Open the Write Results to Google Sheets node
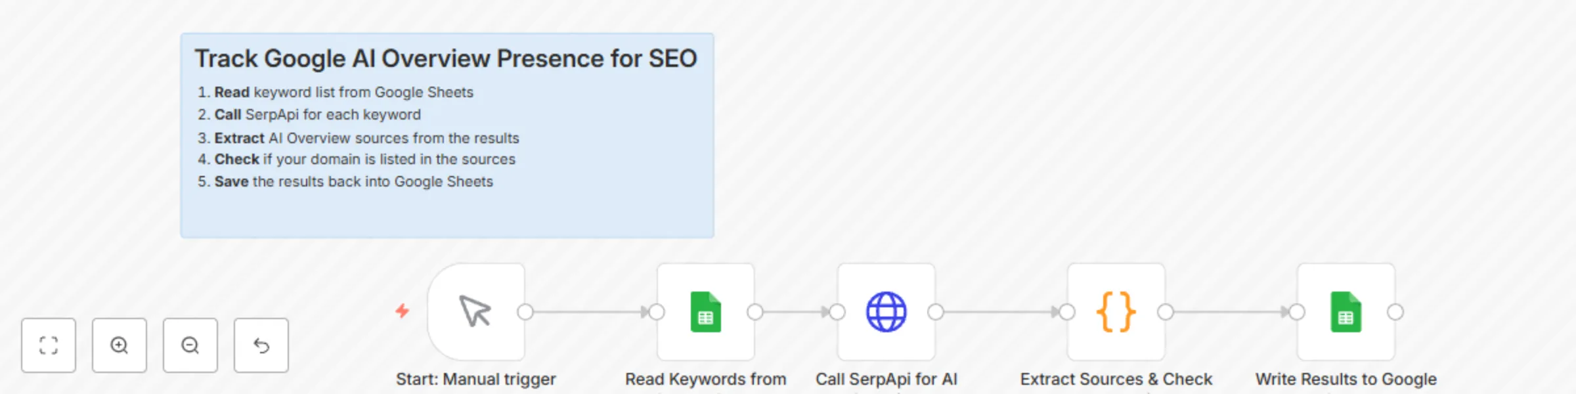This screenshot has height=394, width=1576. click(1346, 313)
